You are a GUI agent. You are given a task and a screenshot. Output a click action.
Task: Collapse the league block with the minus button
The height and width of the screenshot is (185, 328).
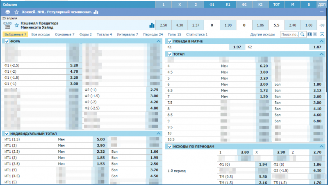(322, 12)
